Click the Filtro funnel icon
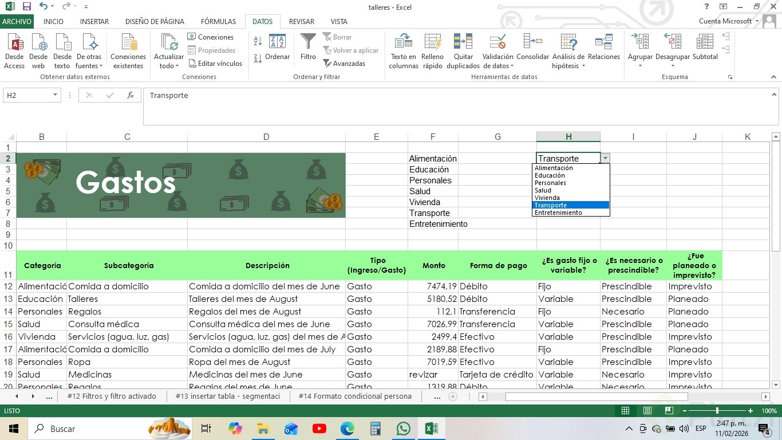Viewport: 782px width, 440px height. pos(308,42)
